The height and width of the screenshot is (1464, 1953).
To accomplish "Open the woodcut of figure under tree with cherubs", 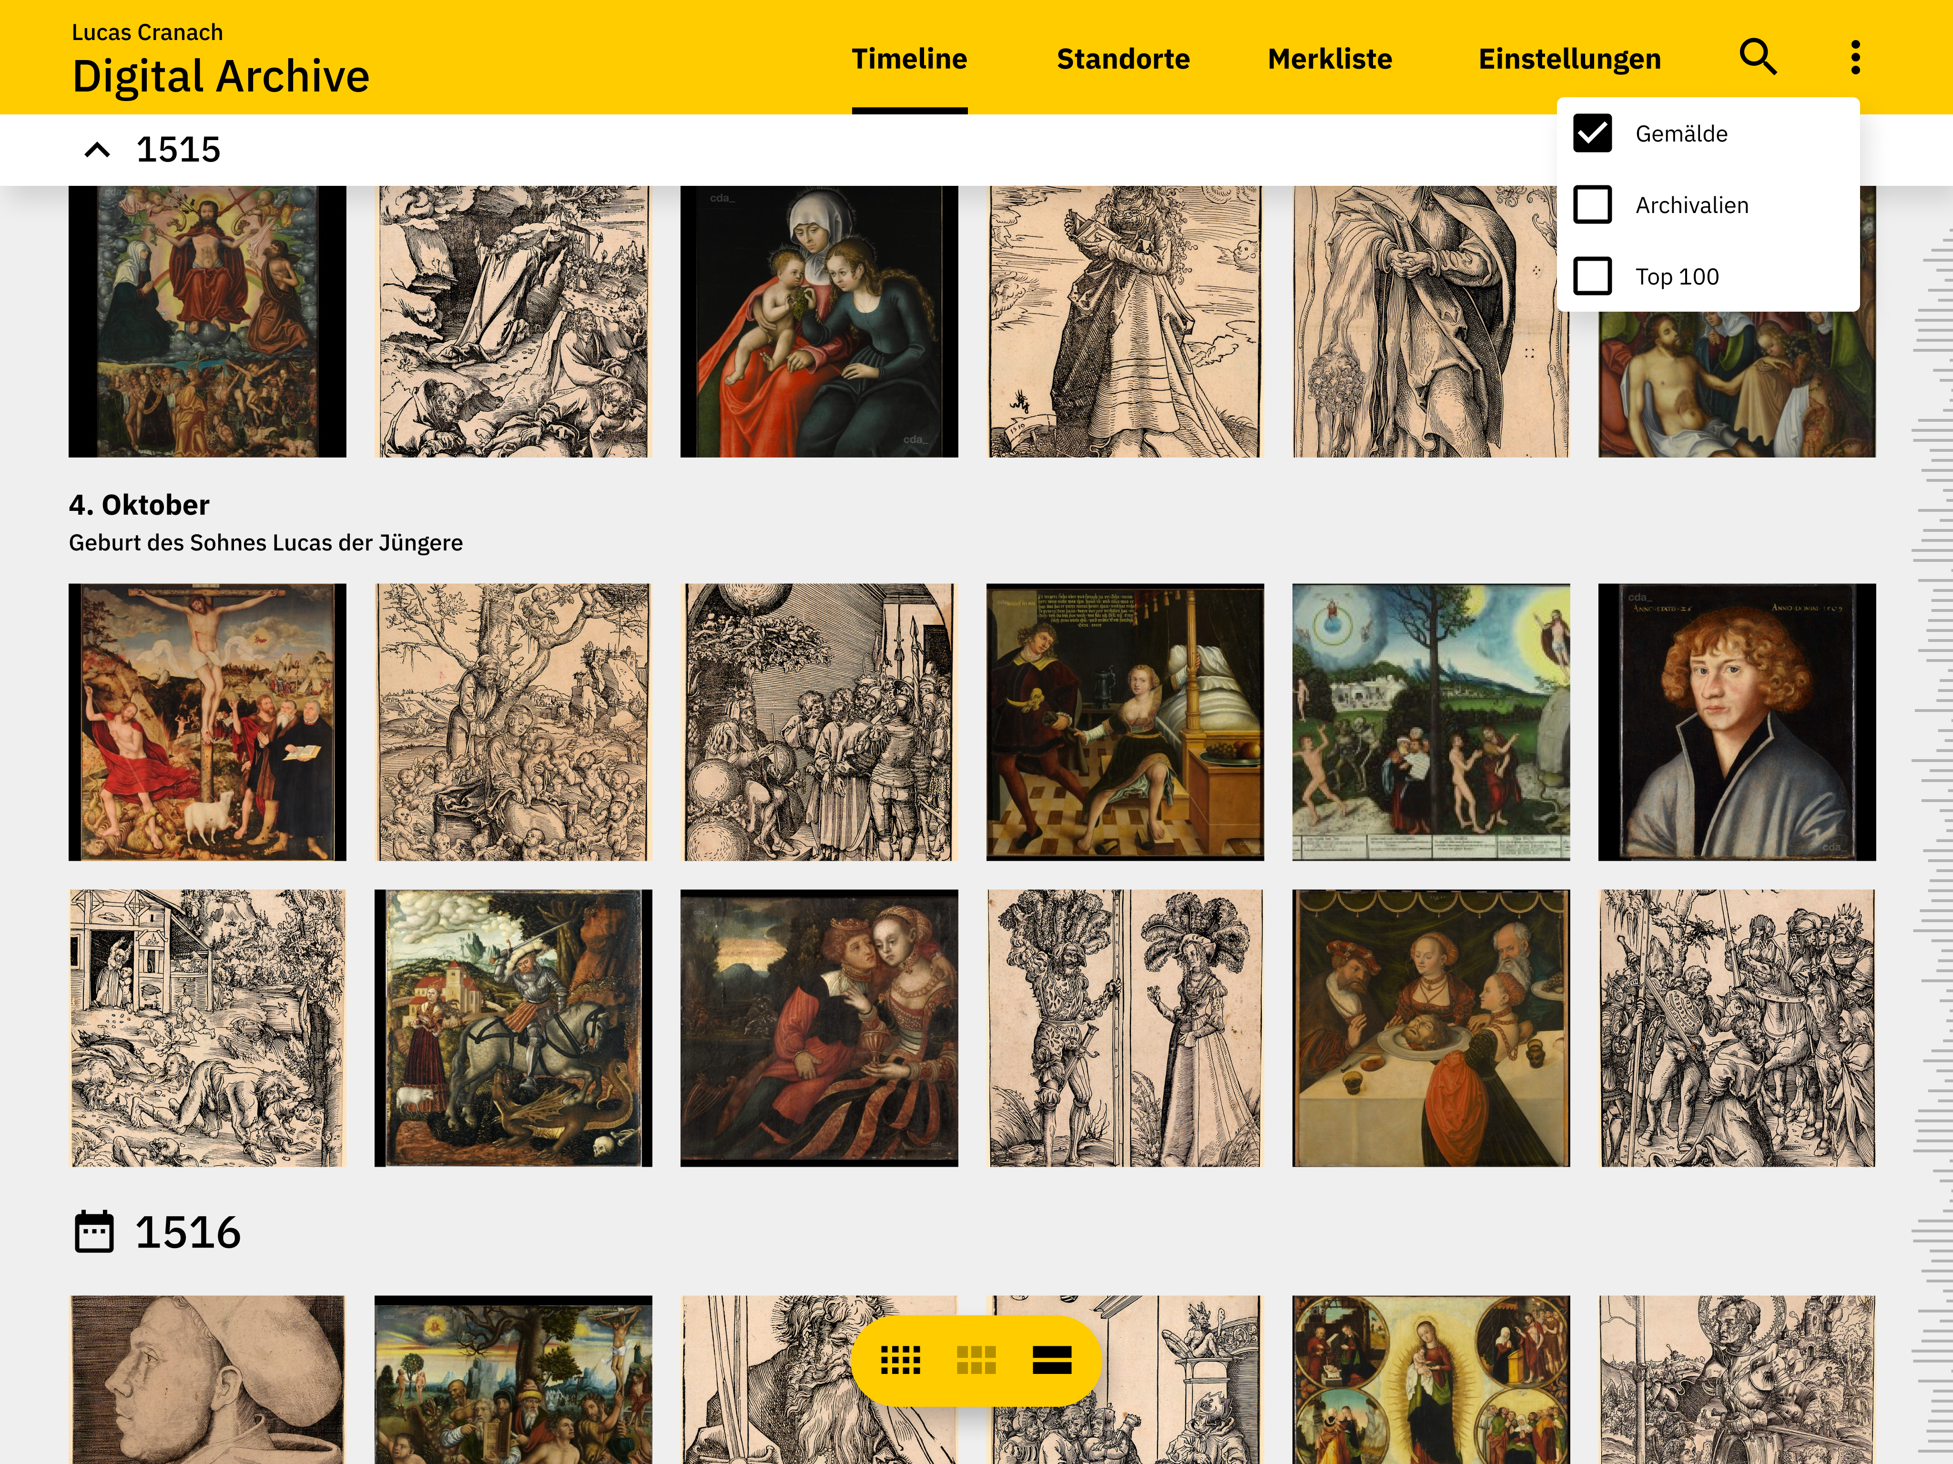I will coord(513,722).
